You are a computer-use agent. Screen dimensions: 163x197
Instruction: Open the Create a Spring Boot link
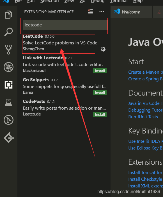point(146,79)
